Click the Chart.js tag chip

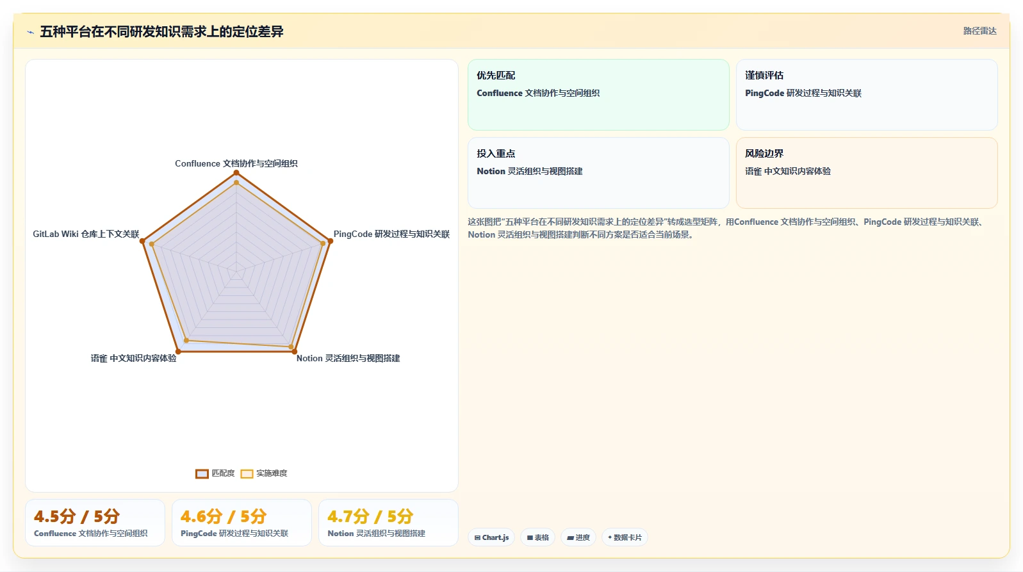[491, 537]
